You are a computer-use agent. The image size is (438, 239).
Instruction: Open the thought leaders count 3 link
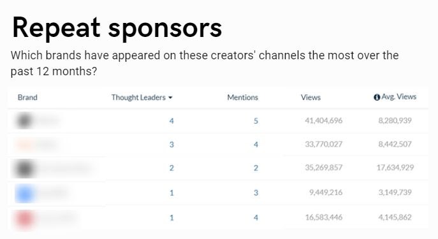tap(172, 144)
